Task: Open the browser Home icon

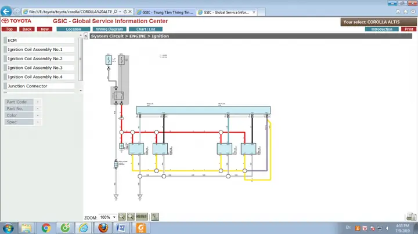Action: [398, 12]
